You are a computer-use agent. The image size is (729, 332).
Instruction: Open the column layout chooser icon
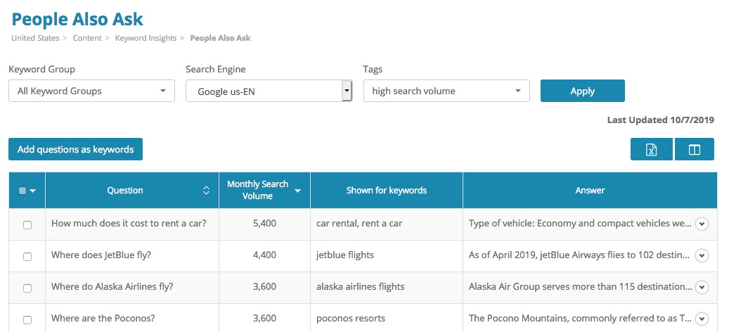click(x=694, y=149)
